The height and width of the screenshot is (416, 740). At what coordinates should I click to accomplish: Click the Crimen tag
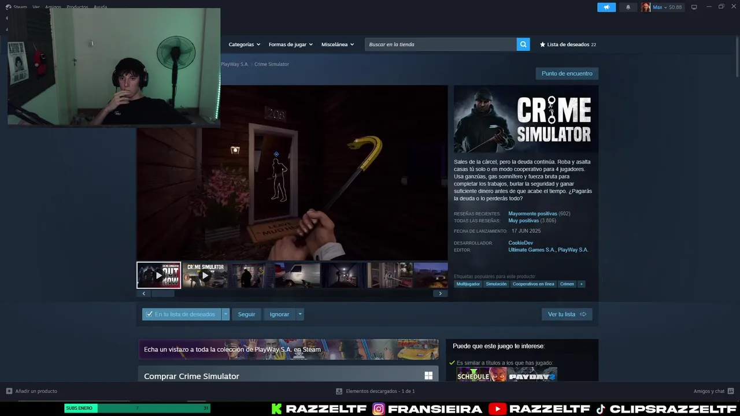coord(567,284)
